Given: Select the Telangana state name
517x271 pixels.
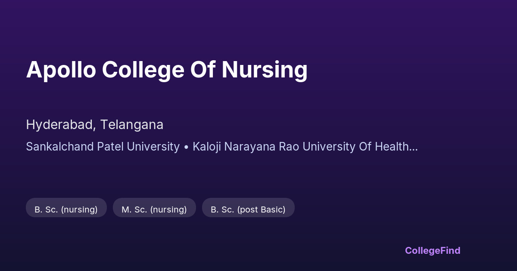Looking at the screenshot, I should 132,125.
